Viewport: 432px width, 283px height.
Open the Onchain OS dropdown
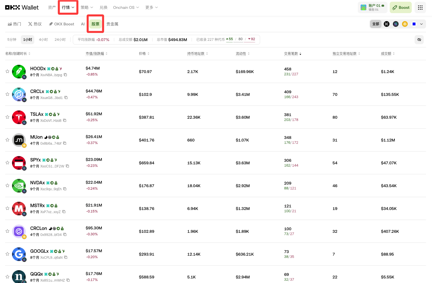click(x=126, y=7)
